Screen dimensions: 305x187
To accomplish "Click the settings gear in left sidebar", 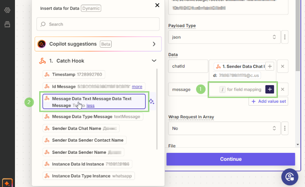I will 7,10.
